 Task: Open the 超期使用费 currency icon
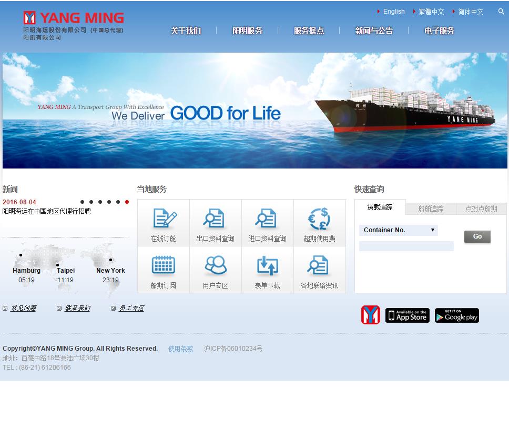coord(319,218)
